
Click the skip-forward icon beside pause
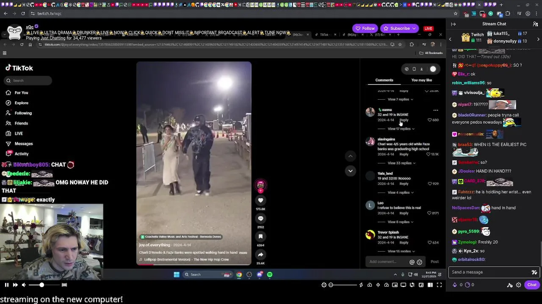click(x=15, y=285)
